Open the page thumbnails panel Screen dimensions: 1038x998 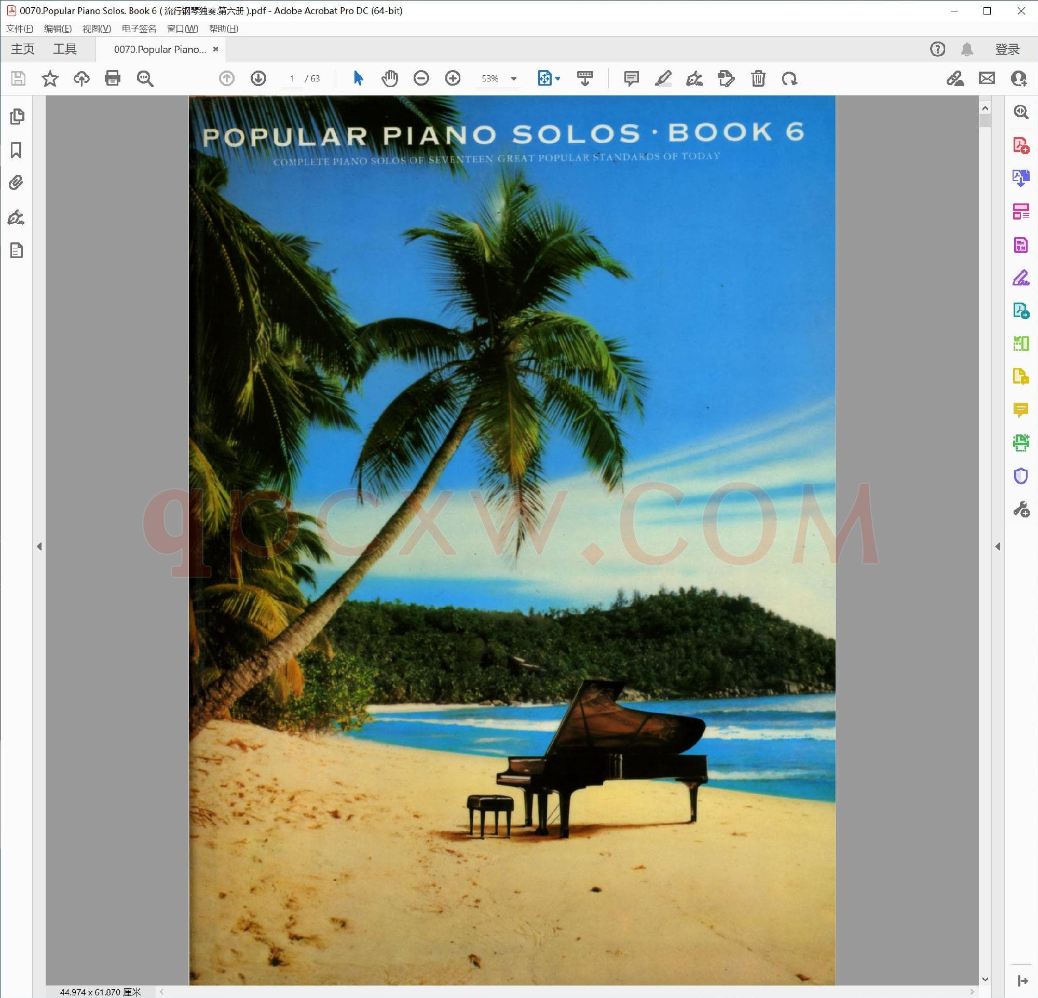(18, 116)
